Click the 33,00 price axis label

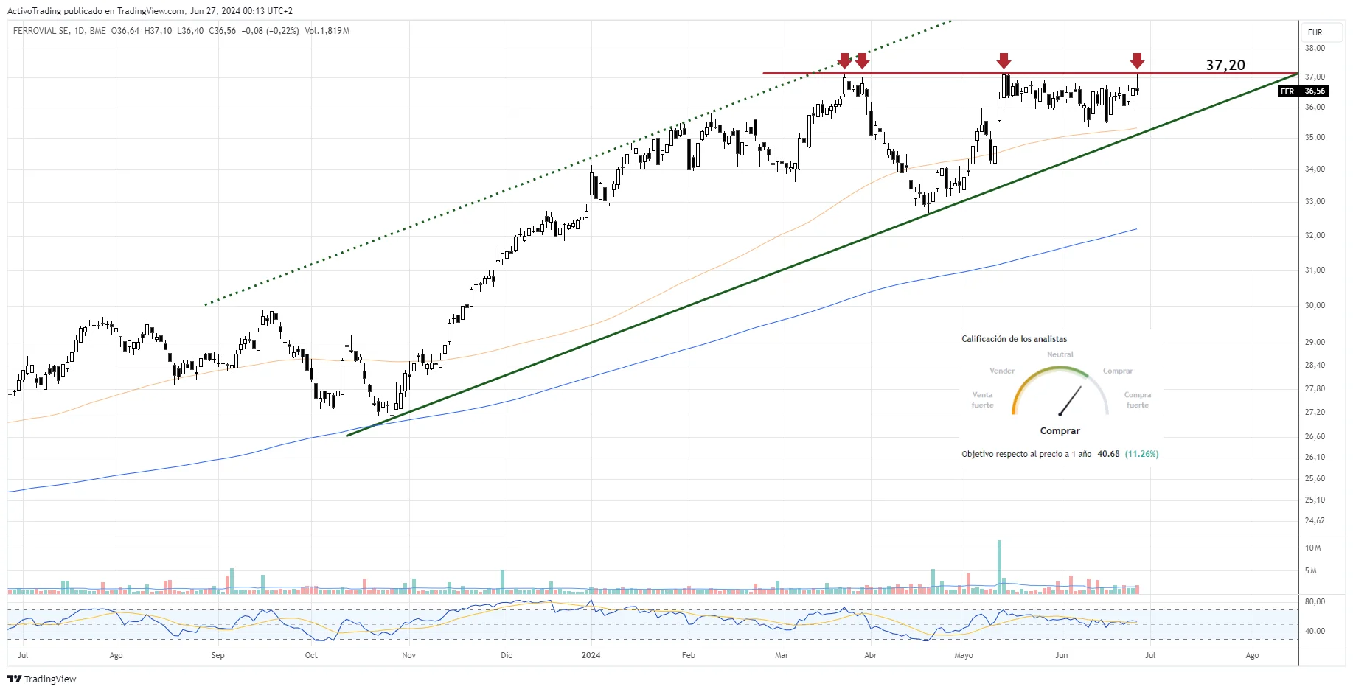(1315, 201)
